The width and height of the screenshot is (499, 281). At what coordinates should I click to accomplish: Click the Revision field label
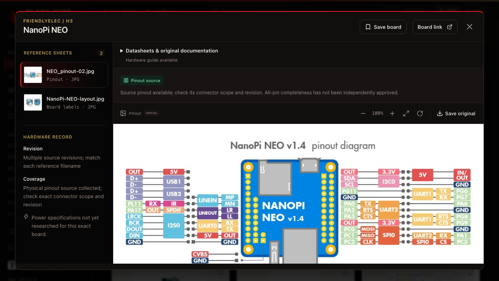33,149
